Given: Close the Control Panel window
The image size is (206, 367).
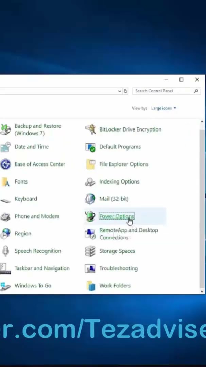Looking at the screenshot, I should 197,80.
